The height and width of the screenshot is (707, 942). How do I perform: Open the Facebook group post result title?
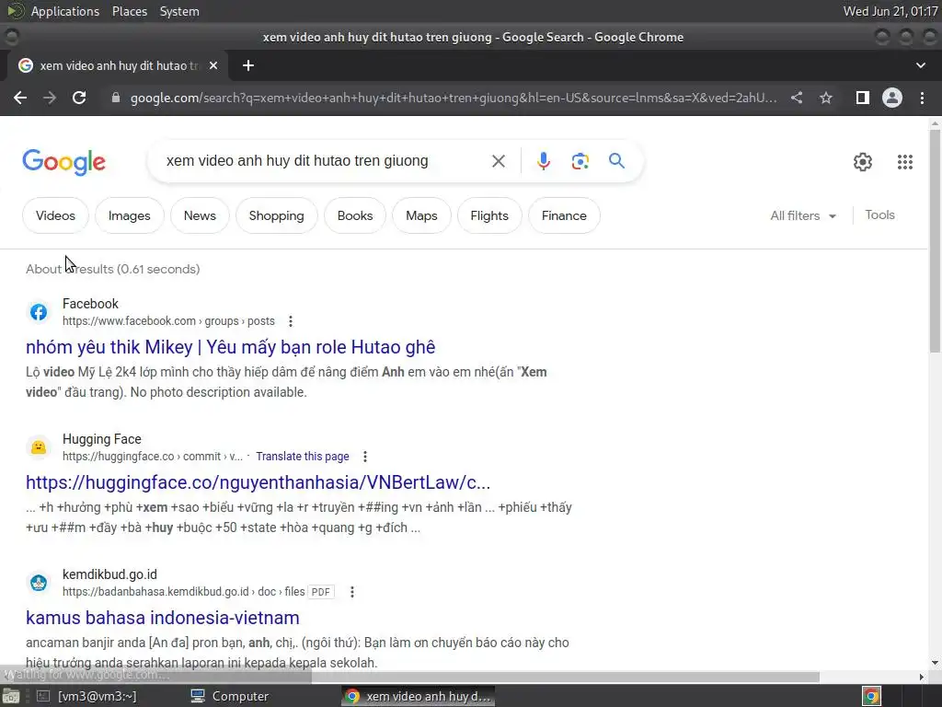pyautogui.click(x=230, y=347)
